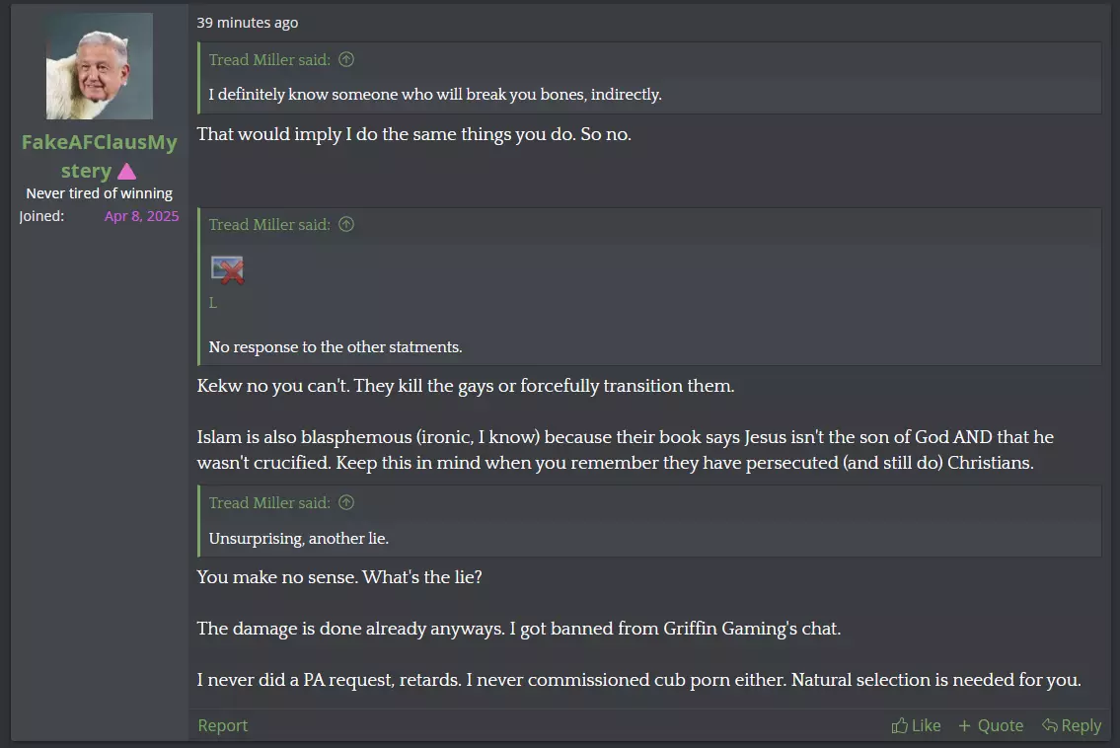
Task: Open the FakeAFClausMystery profile via the username
Action: click(100, 157)
